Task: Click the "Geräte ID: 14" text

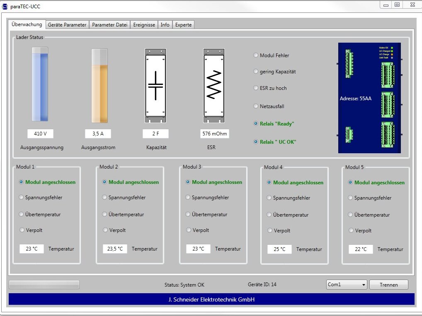Action: [262, 285]
